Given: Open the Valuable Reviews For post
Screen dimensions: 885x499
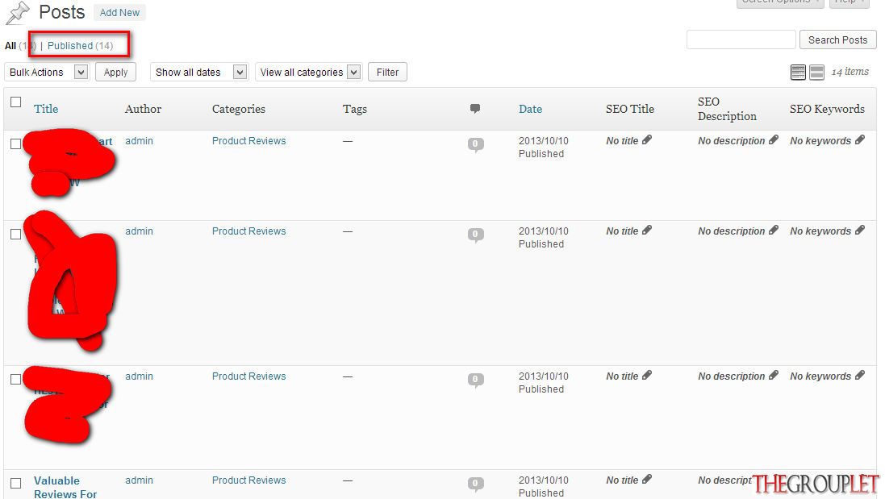Looking at the screenshot, I should (65, 487).
